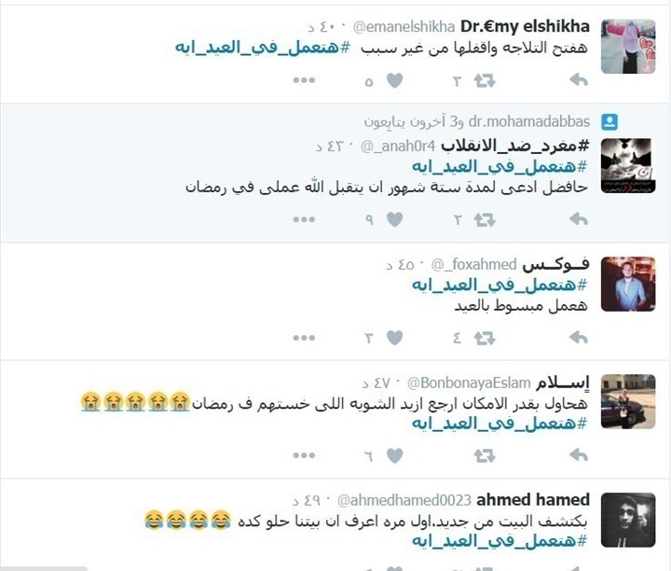
Task: Reply to @_foxahmed's tweet
Action: 579,338
